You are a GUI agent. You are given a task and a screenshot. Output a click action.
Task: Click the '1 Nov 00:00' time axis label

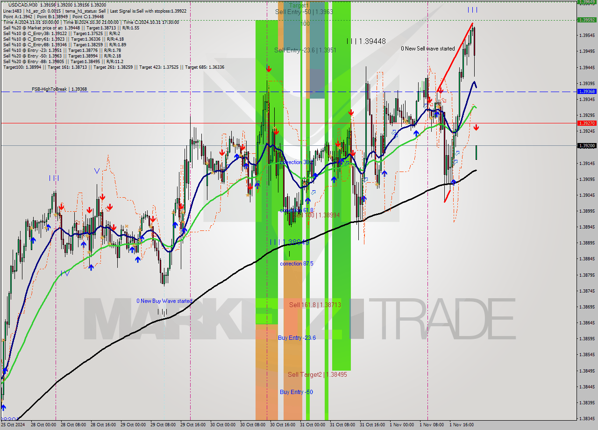coord(402,425)
